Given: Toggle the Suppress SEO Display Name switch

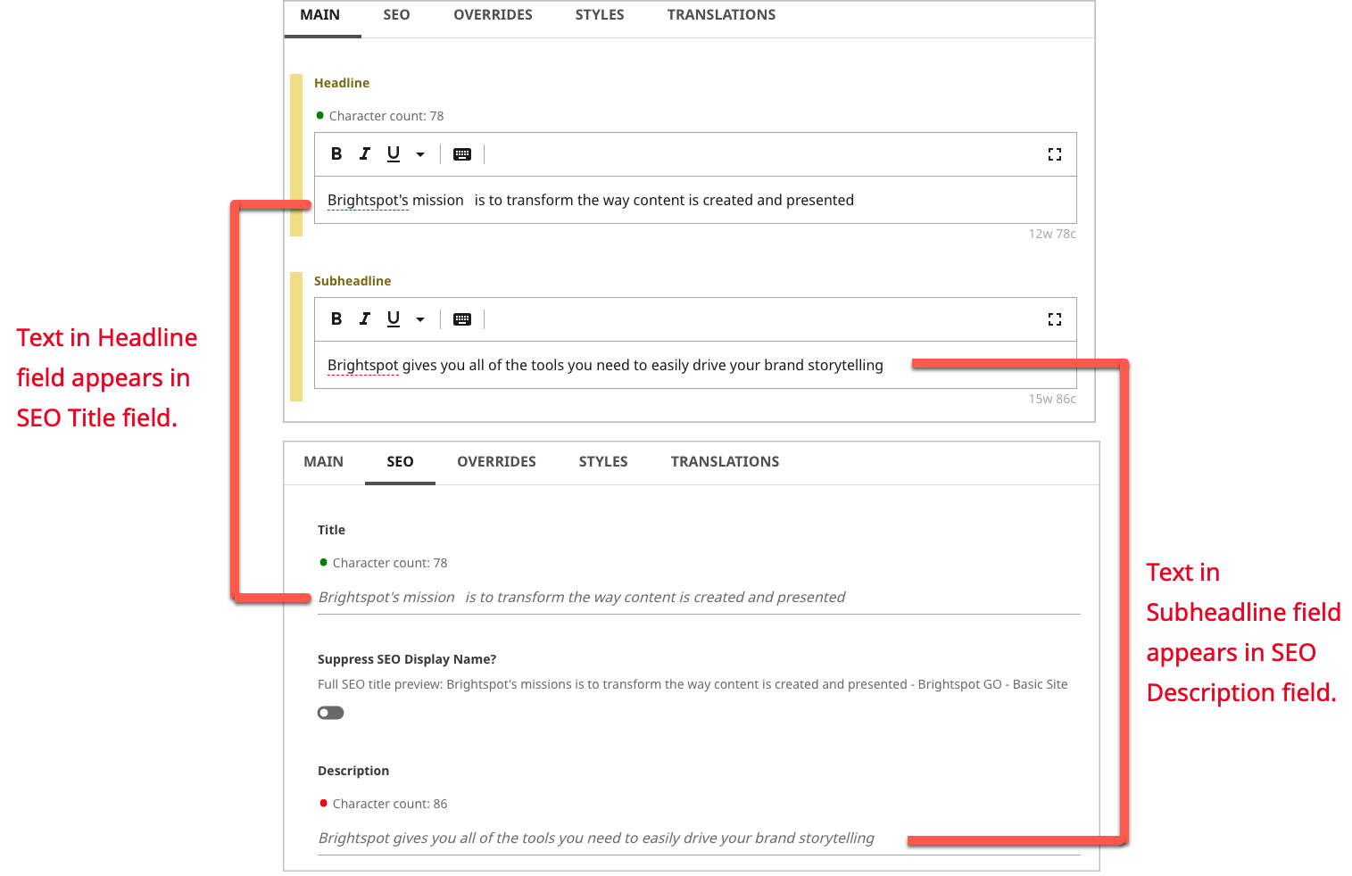Looking at the screenshot, I should click(331, 713).
